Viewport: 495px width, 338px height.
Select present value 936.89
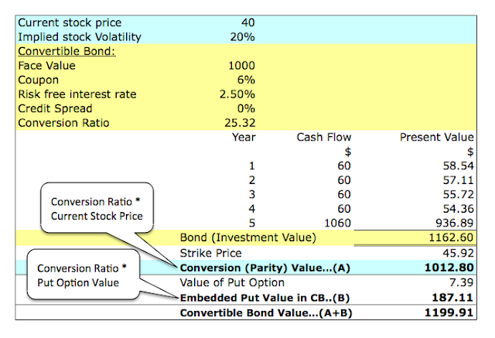(455, 223)
